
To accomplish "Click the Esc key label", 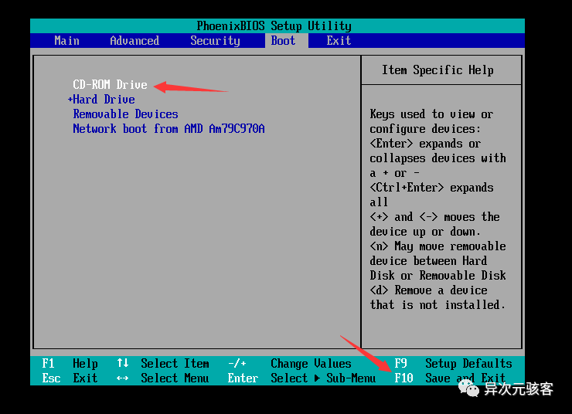I will pyautogui.click(x=51, y=378).
